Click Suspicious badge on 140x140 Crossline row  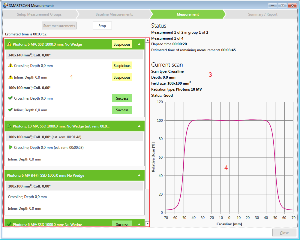point(122,66)
